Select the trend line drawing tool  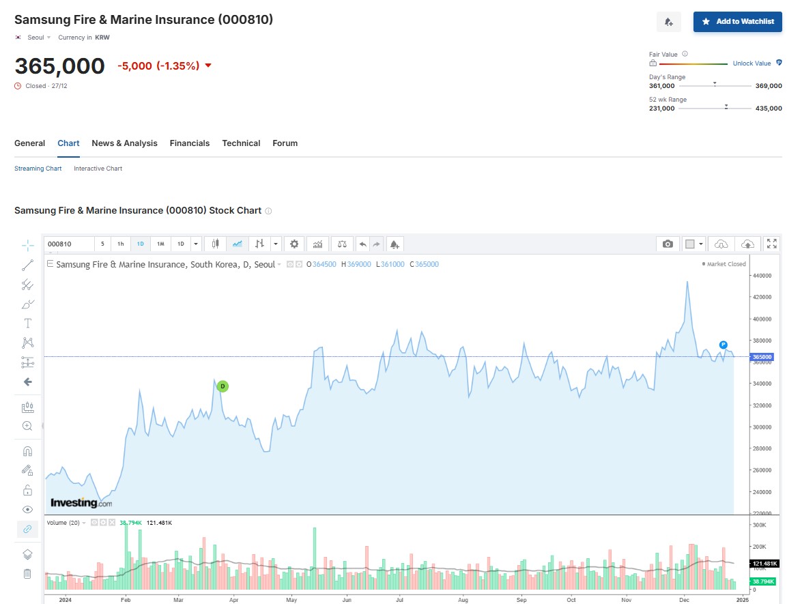click(27, 265)
